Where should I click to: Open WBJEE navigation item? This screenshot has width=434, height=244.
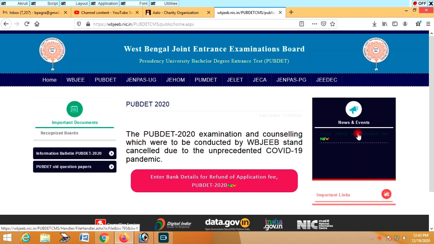coord(76,80)
